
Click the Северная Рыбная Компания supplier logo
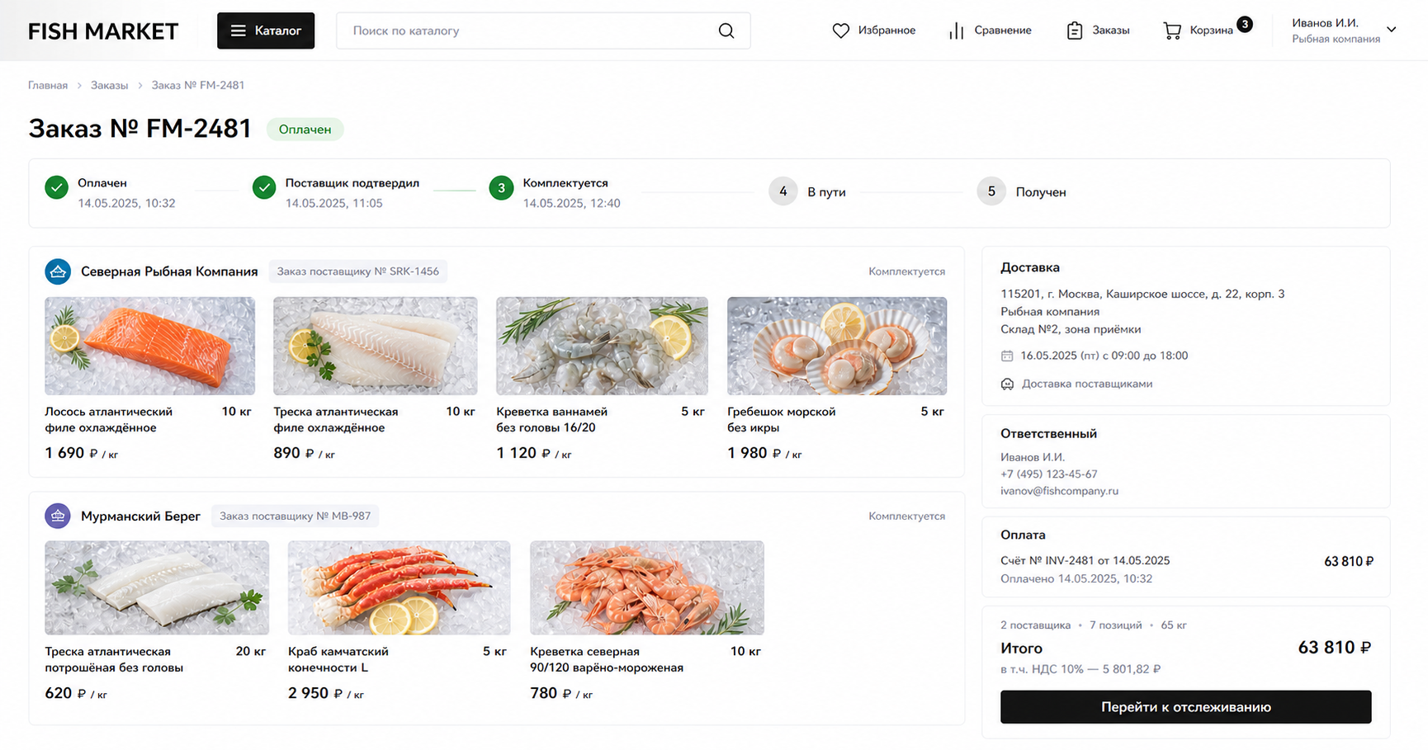click(58, 271)
